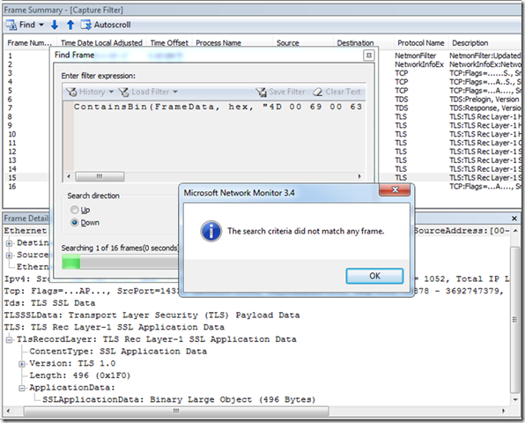Open the Find toolbar button
The height and width of the screenshot is (423, 525).
tap(20, 25)
